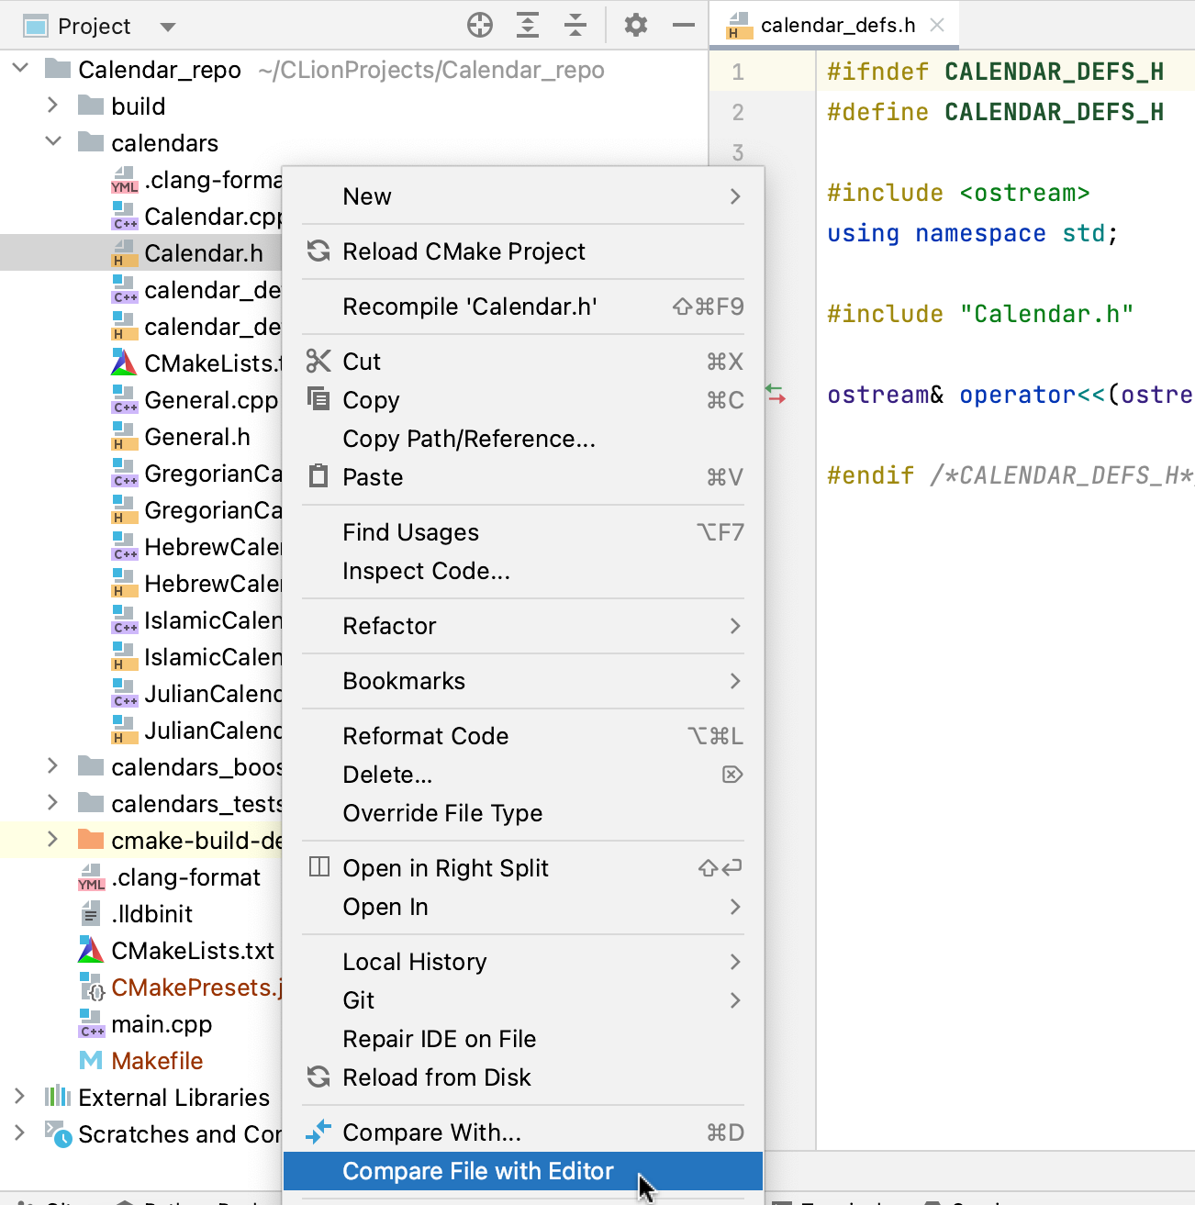This screenshot has width=1195, height=1205.
Task: Open Project view options with the gear icon
Action: pyautogui.click(x=635, y=25)
